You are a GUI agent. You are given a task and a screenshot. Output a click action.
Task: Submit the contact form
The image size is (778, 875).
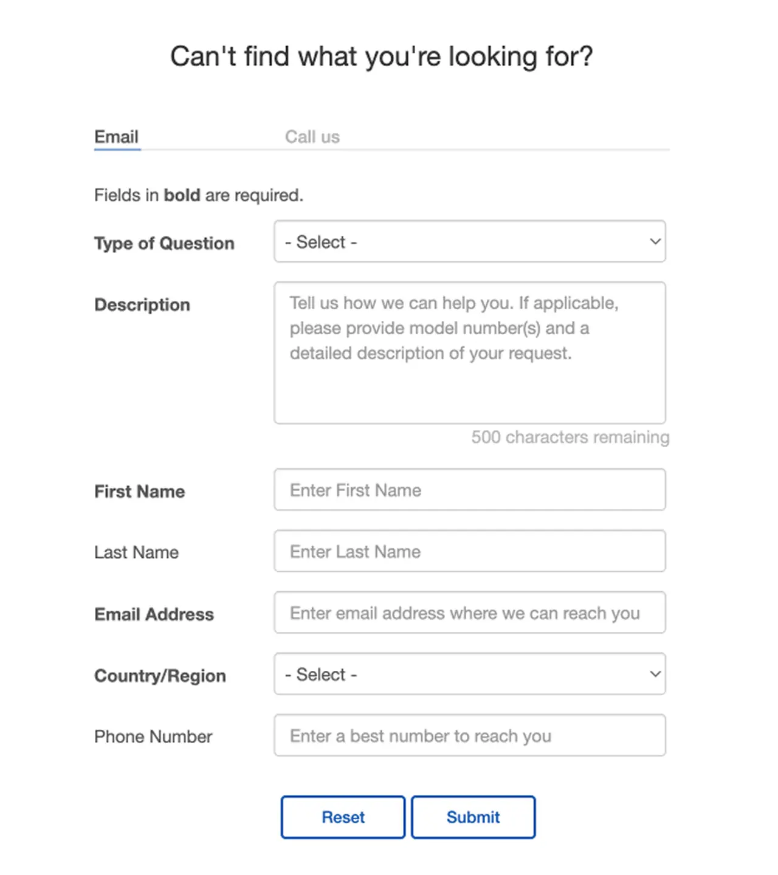click(x=473, y=817)
